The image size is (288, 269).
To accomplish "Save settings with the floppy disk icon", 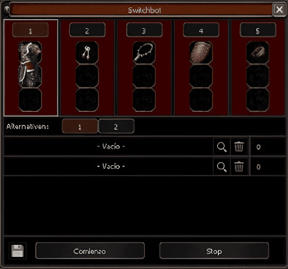I will point(17,251).
